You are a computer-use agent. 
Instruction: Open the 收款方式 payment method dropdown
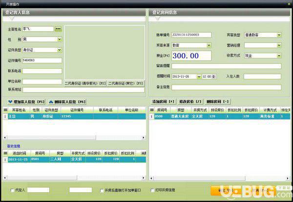coord(279,55)
